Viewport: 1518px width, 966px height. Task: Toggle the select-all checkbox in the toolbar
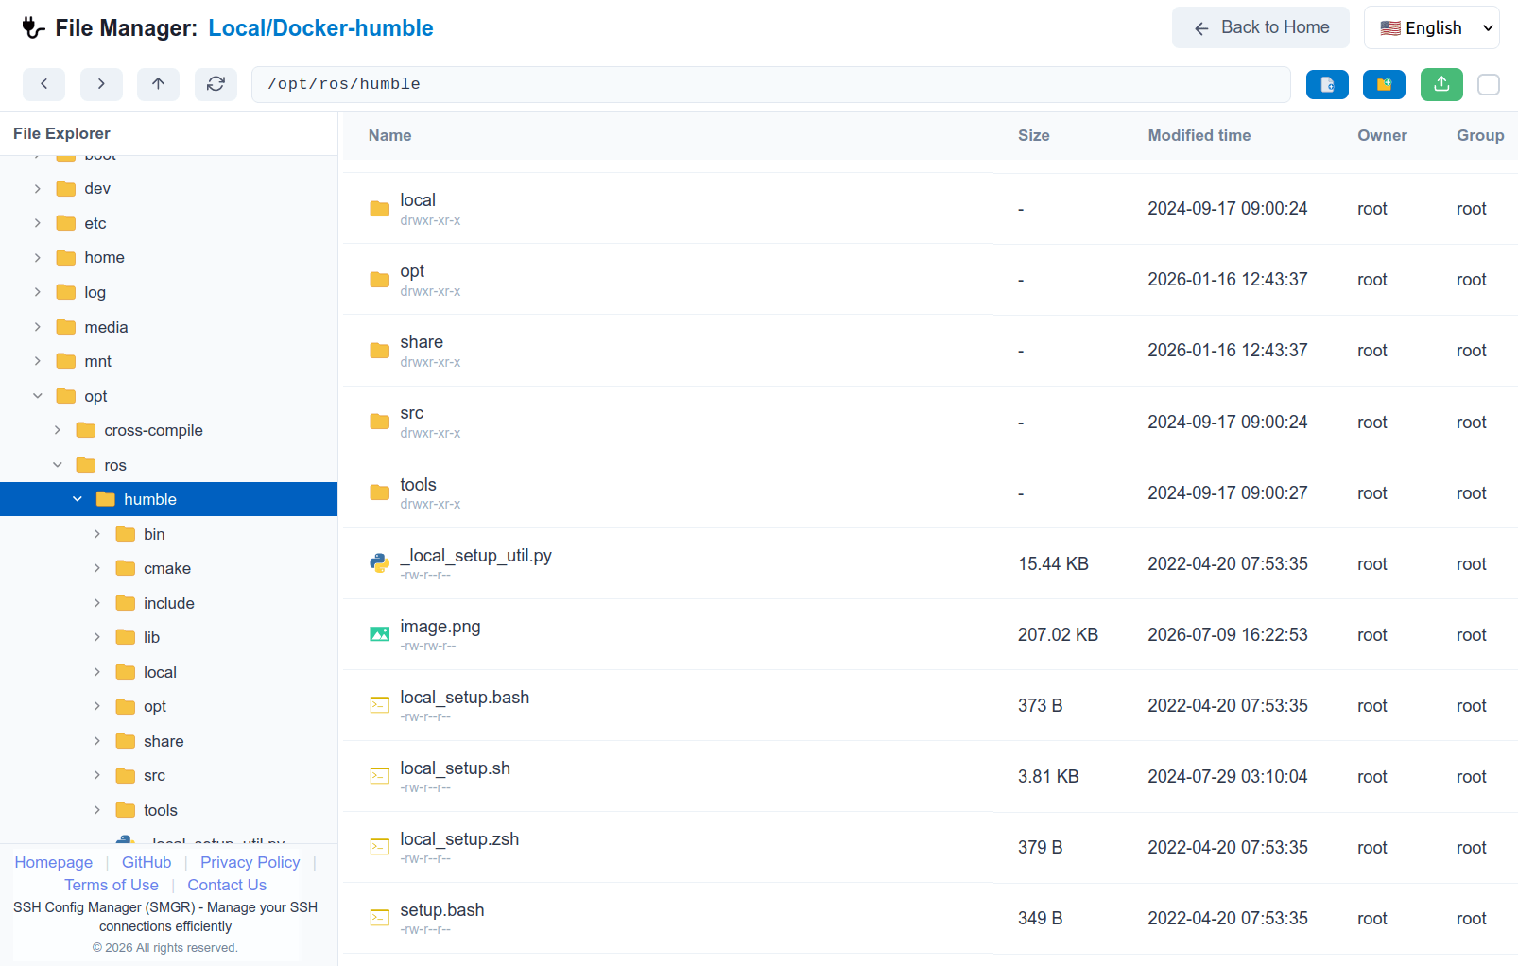click(1489, 85)
